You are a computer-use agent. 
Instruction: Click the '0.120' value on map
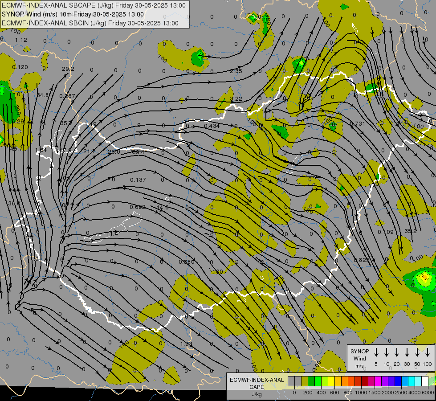(x=20, y=67)
